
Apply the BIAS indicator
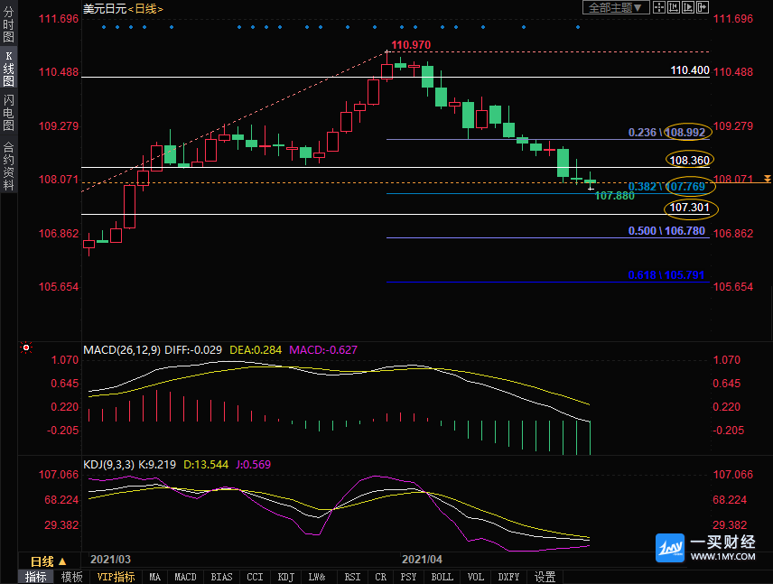[221, 577]
